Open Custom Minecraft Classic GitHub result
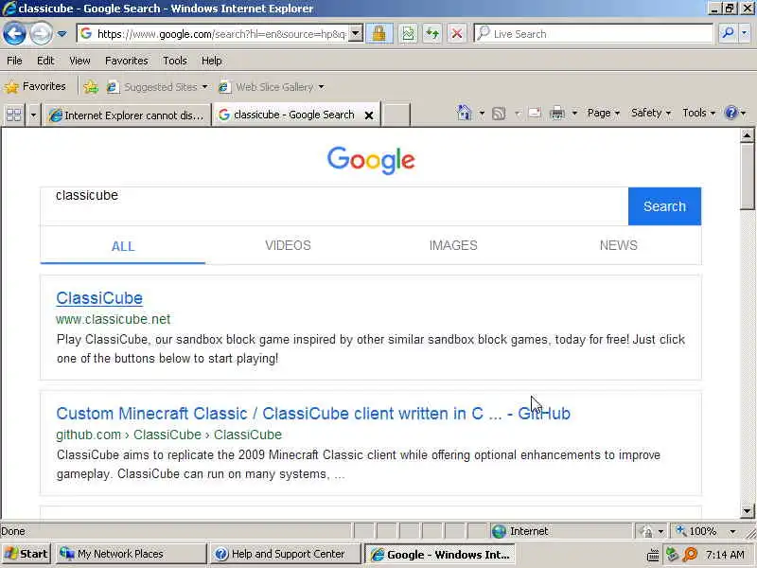757x568 pixels. pos(313,414)
